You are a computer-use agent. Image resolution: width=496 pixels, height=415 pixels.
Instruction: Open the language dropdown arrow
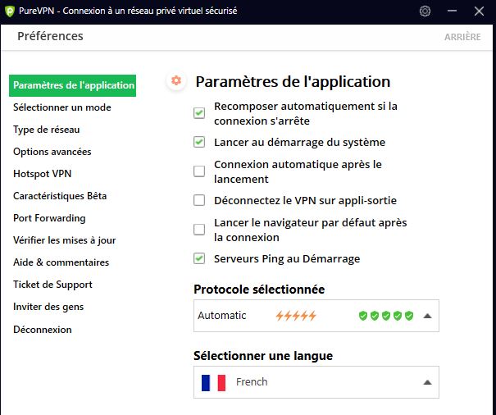[427, 382]
